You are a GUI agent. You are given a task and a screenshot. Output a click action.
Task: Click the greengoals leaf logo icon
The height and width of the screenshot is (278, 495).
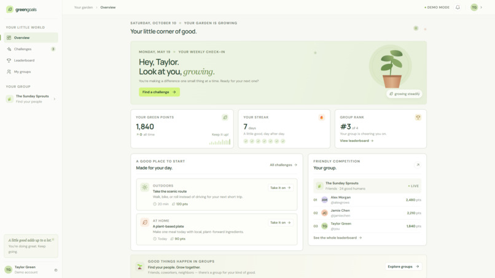pos(10,9)
